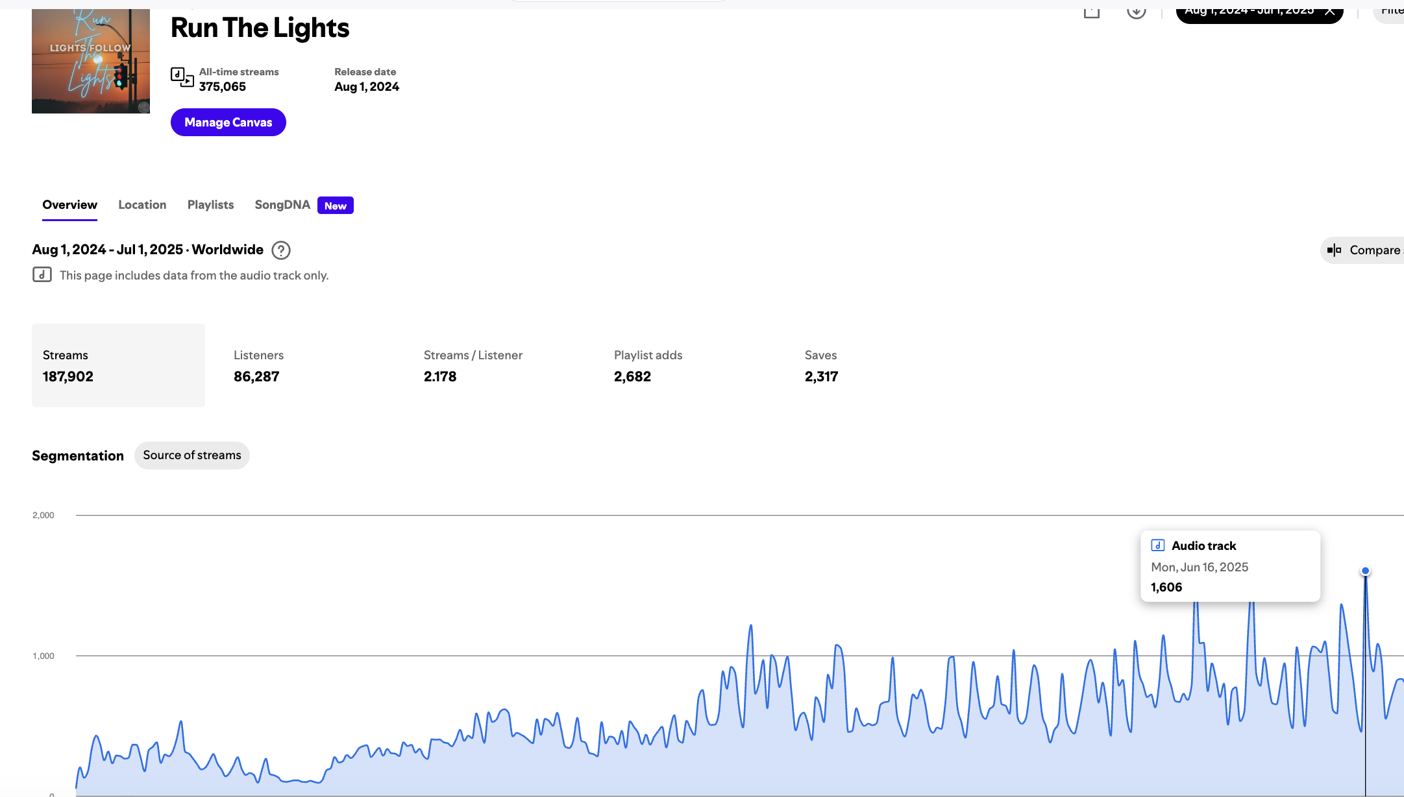Click the all-time streams audio/video icon
Viewport: 1404px width, 797px height.
click(x=182, y=77)
